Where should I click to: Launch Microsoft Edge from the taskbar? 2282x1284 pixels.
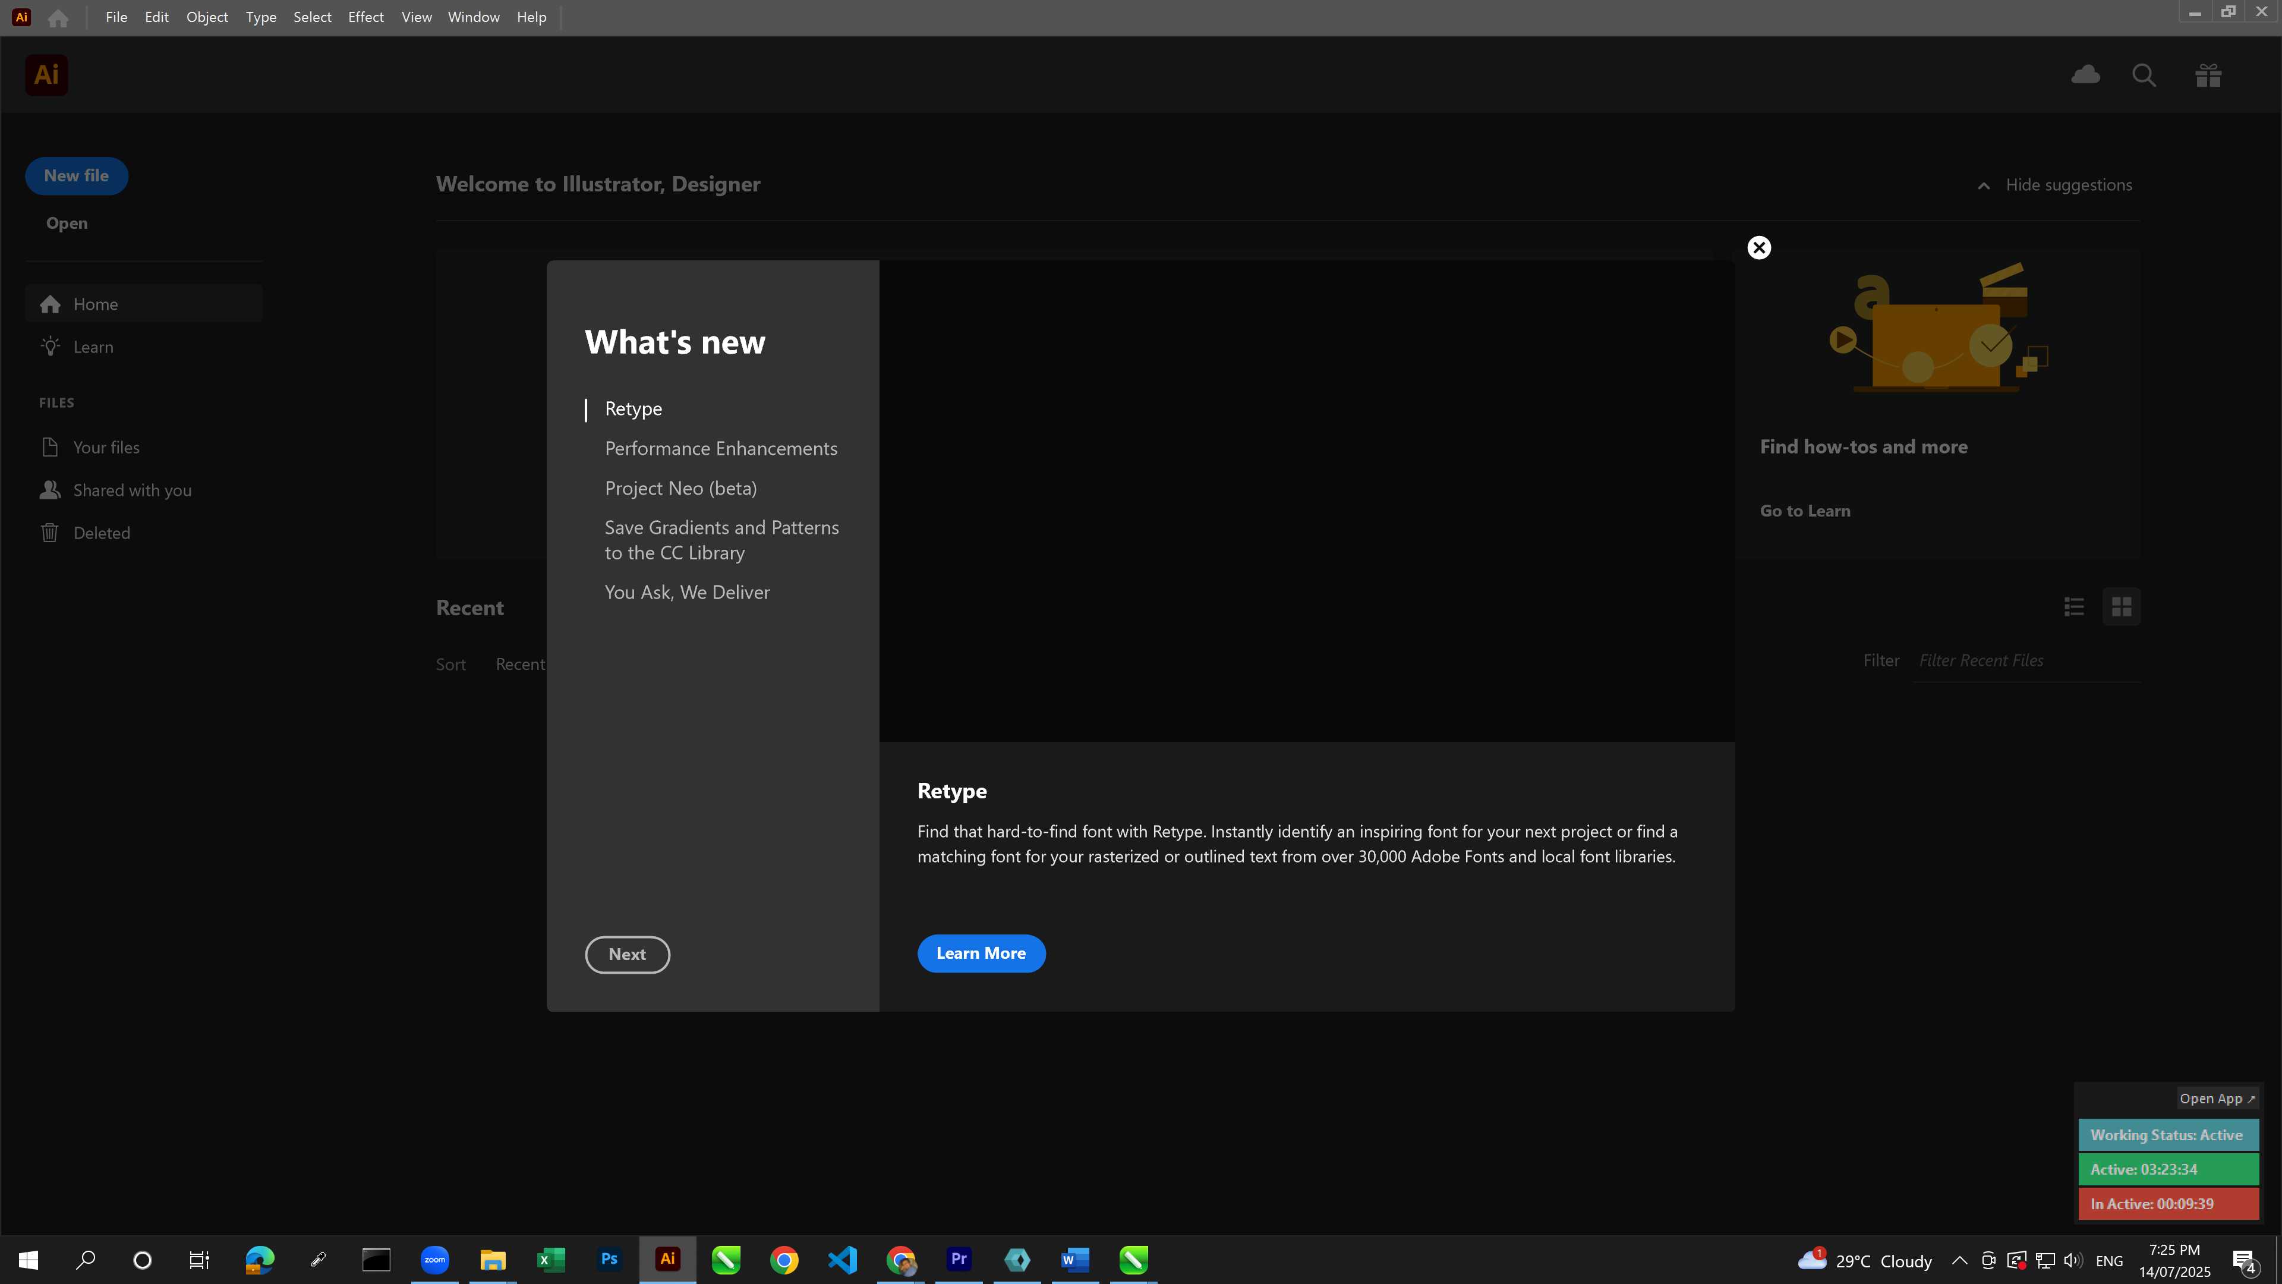pos(260,1260)
